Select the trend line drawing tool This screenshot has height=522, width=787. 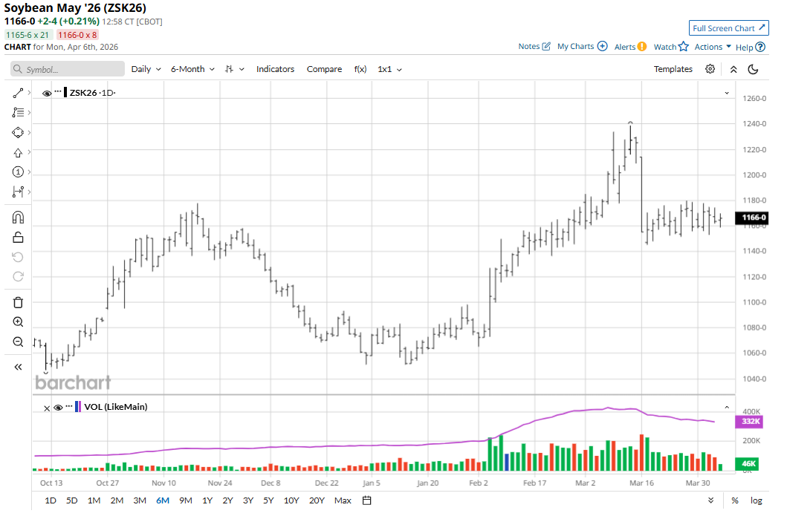[18, 93]
